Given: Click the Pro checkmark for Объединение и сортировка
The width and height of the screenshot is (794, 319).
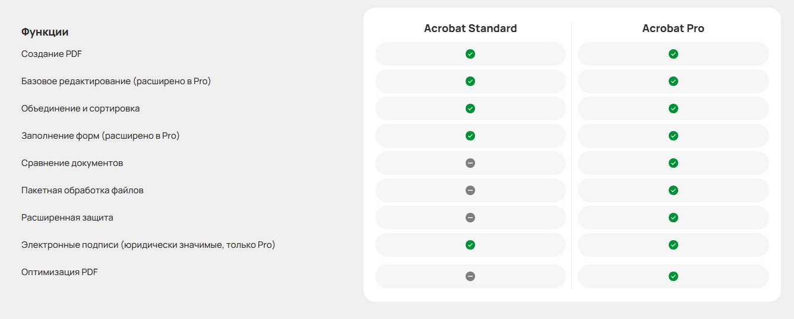Looking at the screenshot, I should [x=673, y=109].
